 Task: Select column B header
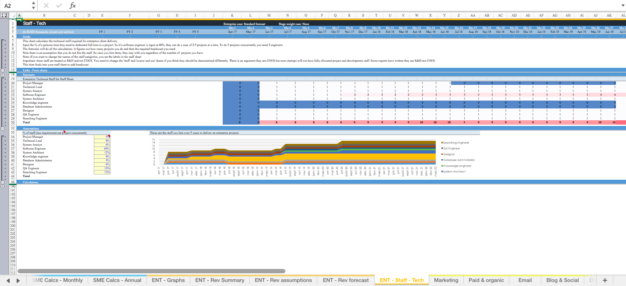(x=44, y=15)
